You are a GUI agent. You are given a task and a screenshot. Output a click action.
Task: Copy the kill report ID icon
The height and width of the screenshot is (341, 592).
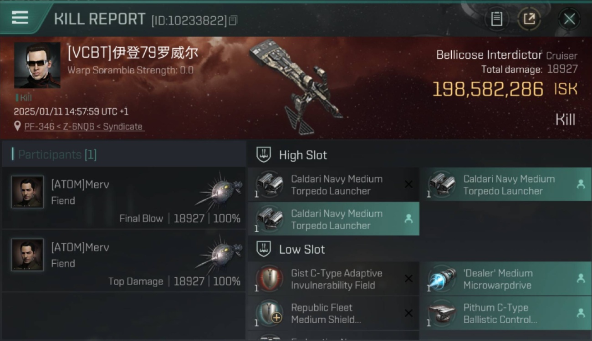(233, 20)
